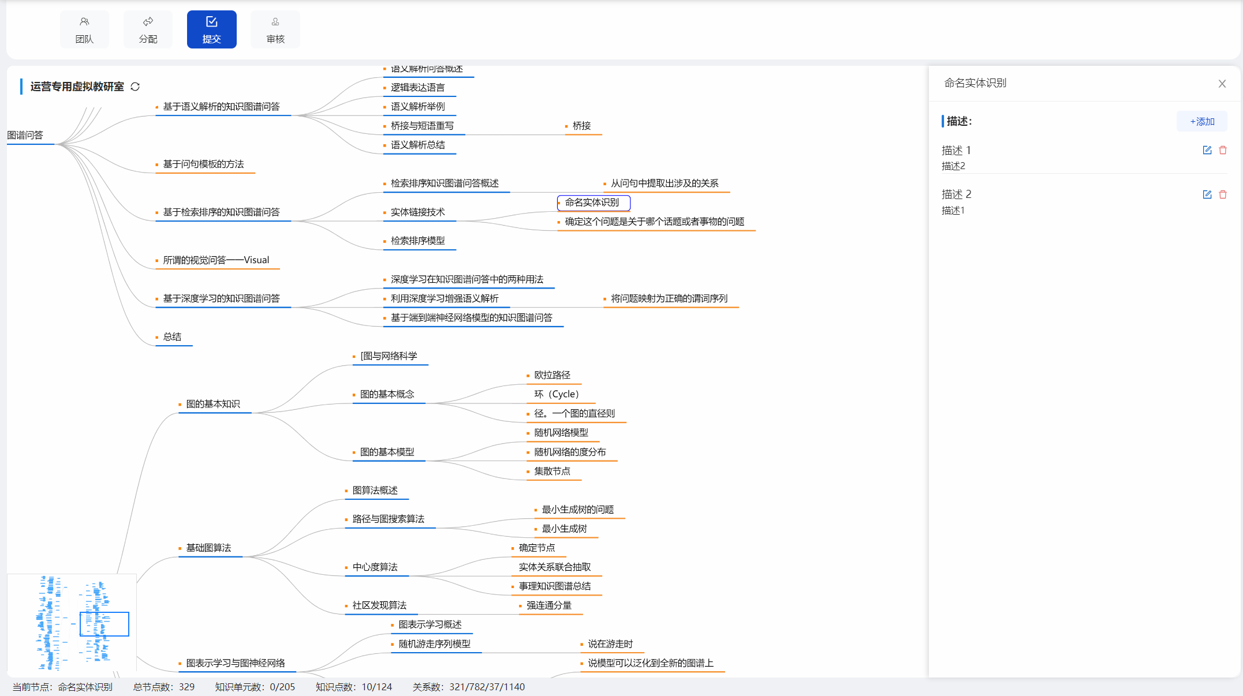
Task: Select node 检索排序模型
Action: coord(417,241)
